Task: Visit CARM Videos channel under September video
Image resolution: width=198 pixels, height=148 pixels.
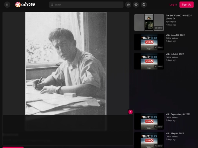Action: click(x=172, y=117)
